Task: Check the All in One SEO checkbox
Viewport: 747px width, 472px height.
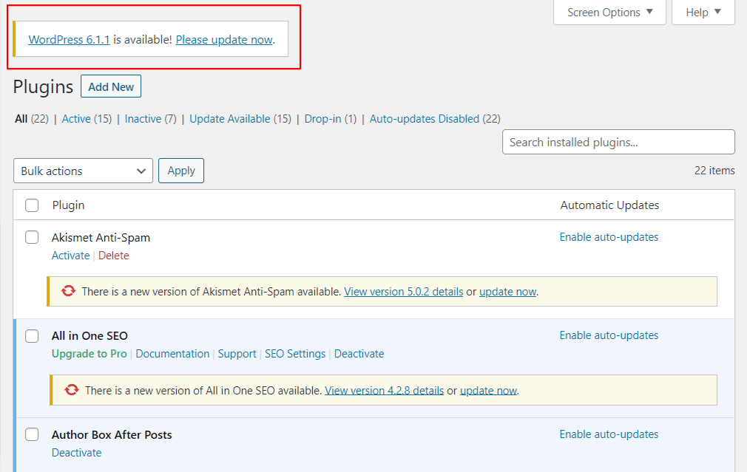Action: [x=32, y=335]
